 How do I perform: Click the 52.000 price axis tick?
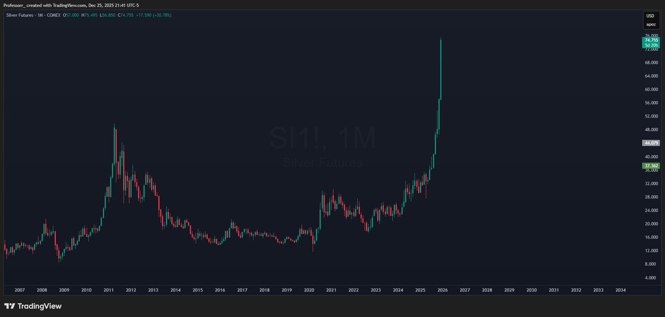[651, 116]
